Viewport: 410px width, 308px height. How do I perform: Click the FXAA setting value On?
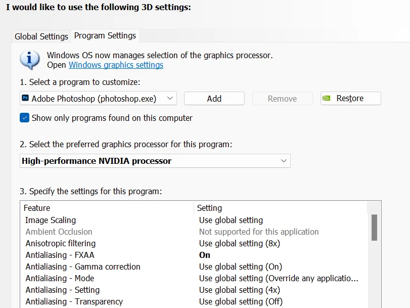(x=204, y=255)
